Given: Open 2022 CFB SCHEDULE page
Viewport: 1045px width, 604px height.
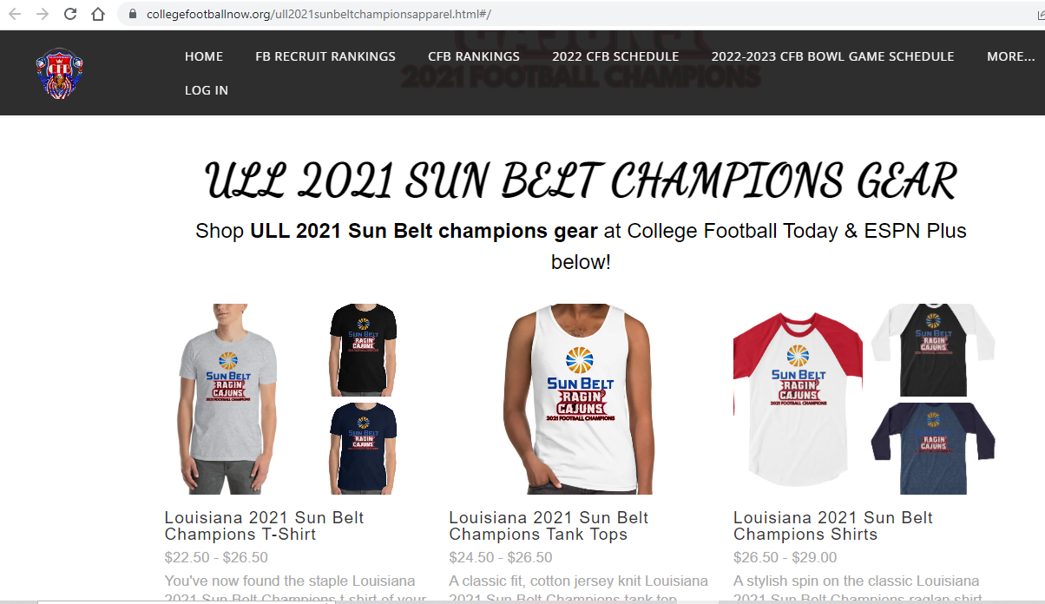Looking at the screenshot, I should click(x=615, y=56).
